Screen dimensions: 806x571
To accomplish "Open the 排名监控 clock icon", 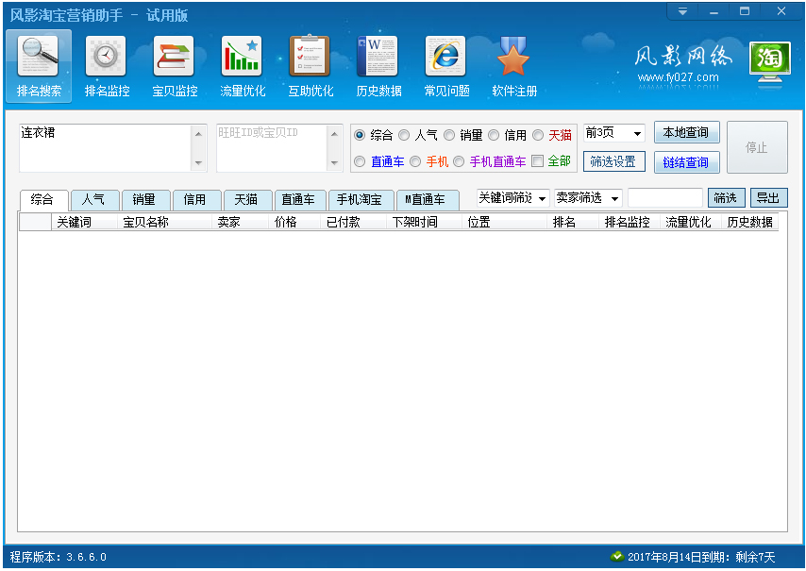I will [x=106, y=56].
